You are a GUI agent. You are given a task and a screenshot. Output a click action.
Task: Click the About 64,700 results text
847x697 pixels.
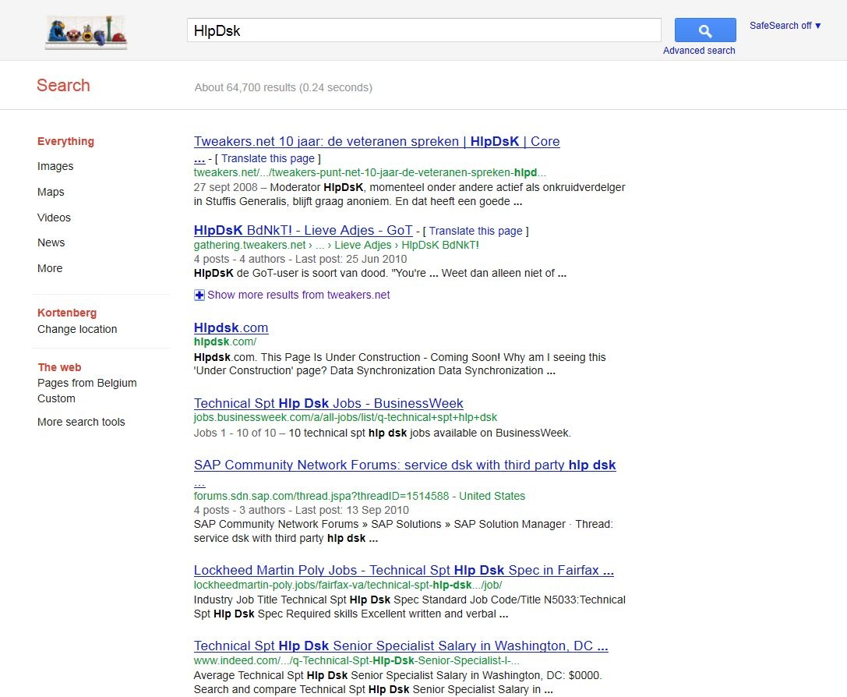point(283,87)
